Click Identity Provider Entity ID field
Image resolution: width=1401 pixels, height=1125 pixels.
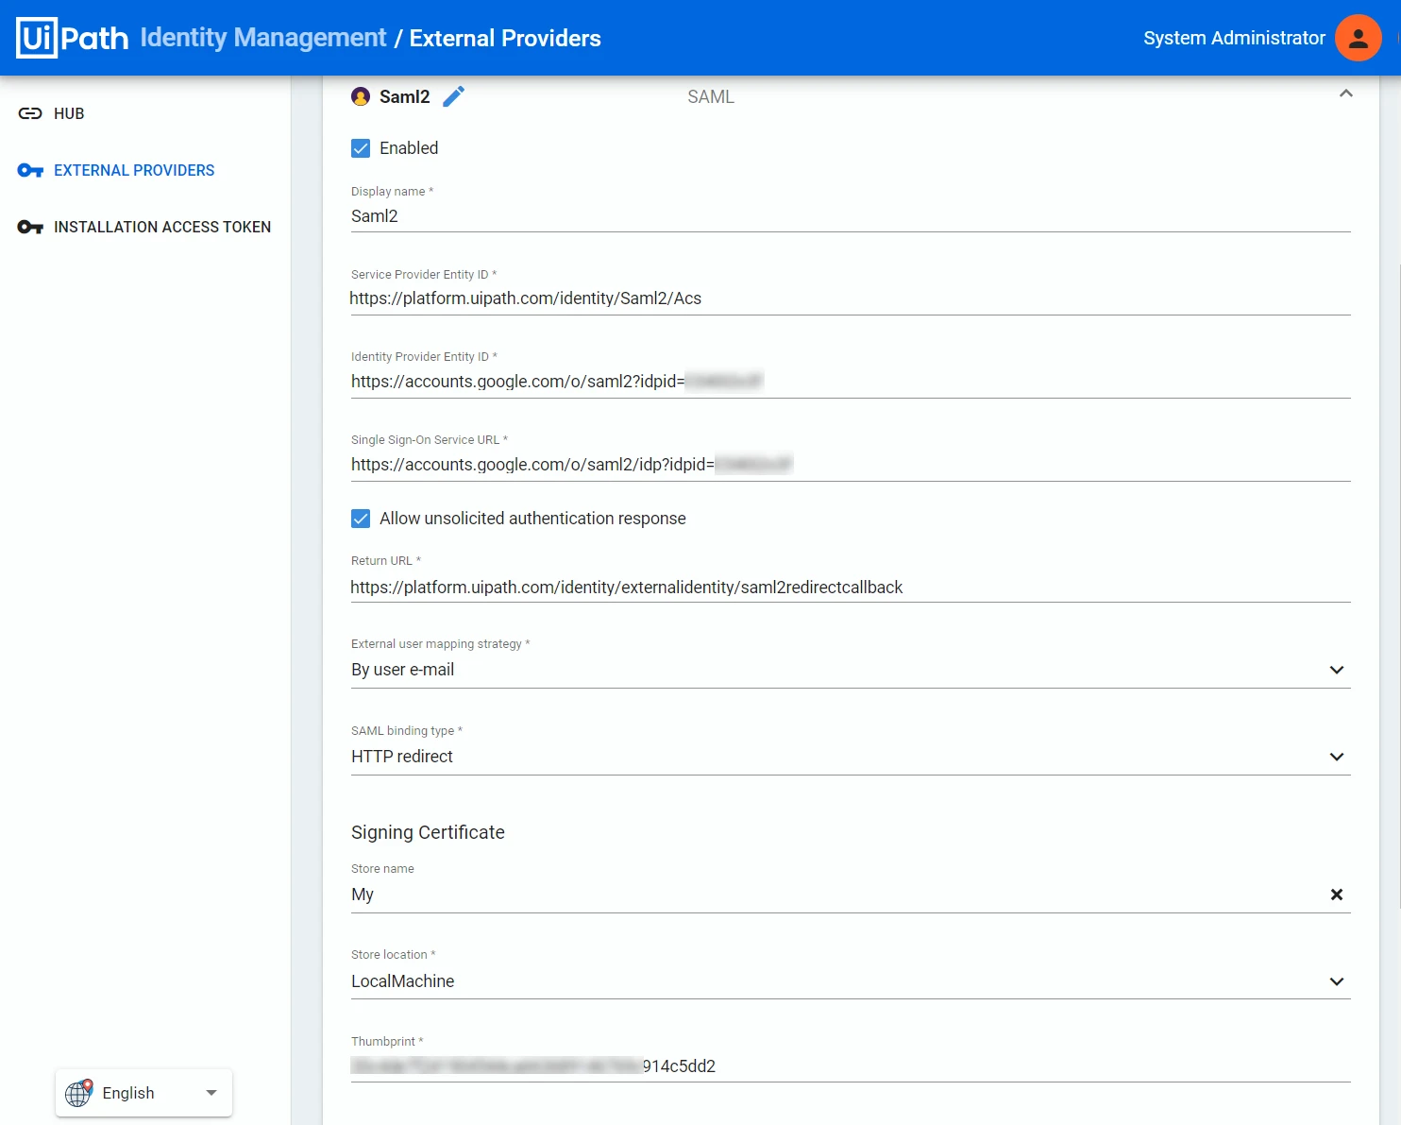point(851,382)
